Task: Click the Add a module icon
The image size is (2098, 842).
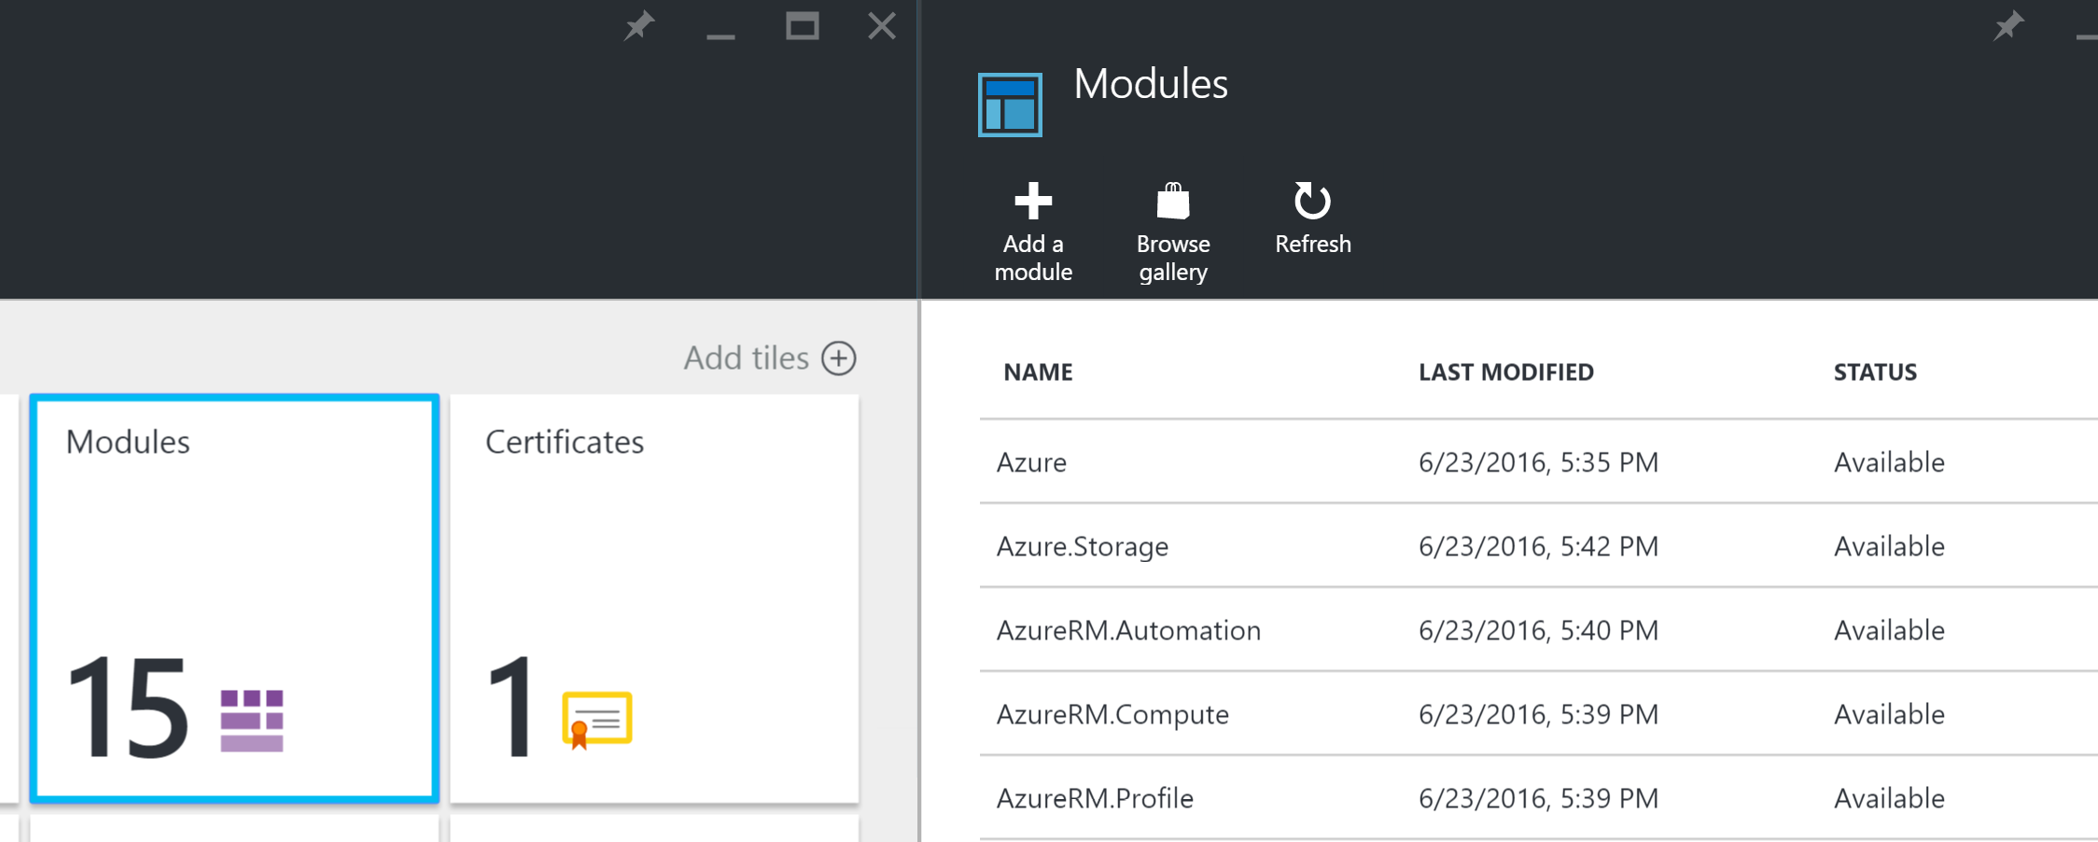Action: pos(1033,201)
